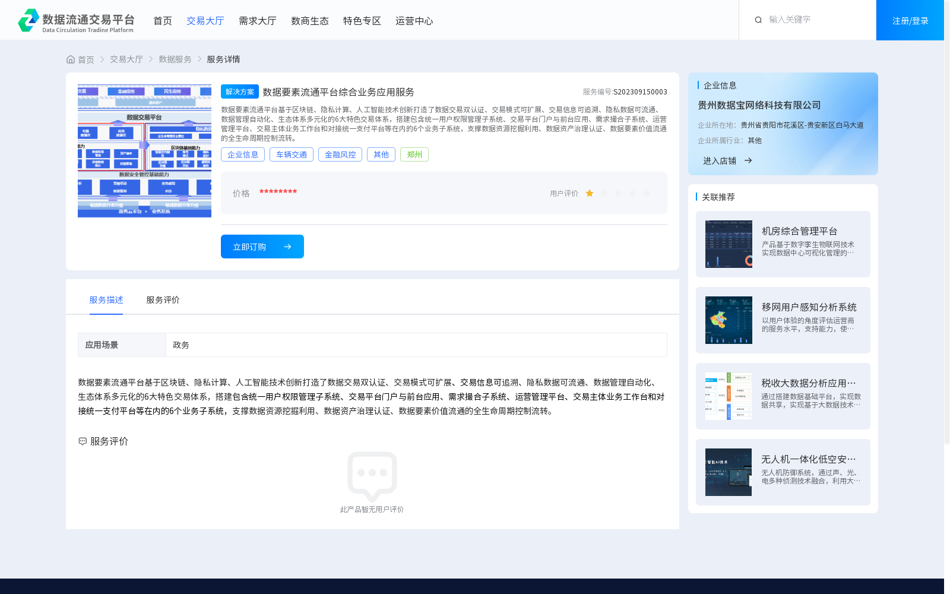Switch to the 服务评价 tab
The height and width of the screenshot is (594, 950).
point(163,300)
